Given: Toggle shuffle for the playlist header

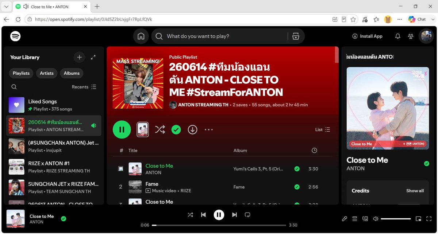Looking at the screenshot, I should coord(160,129).
